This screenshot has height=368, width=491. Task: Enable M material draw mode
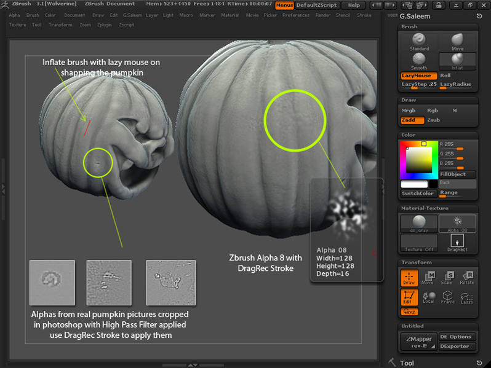(x=455, y=111)
